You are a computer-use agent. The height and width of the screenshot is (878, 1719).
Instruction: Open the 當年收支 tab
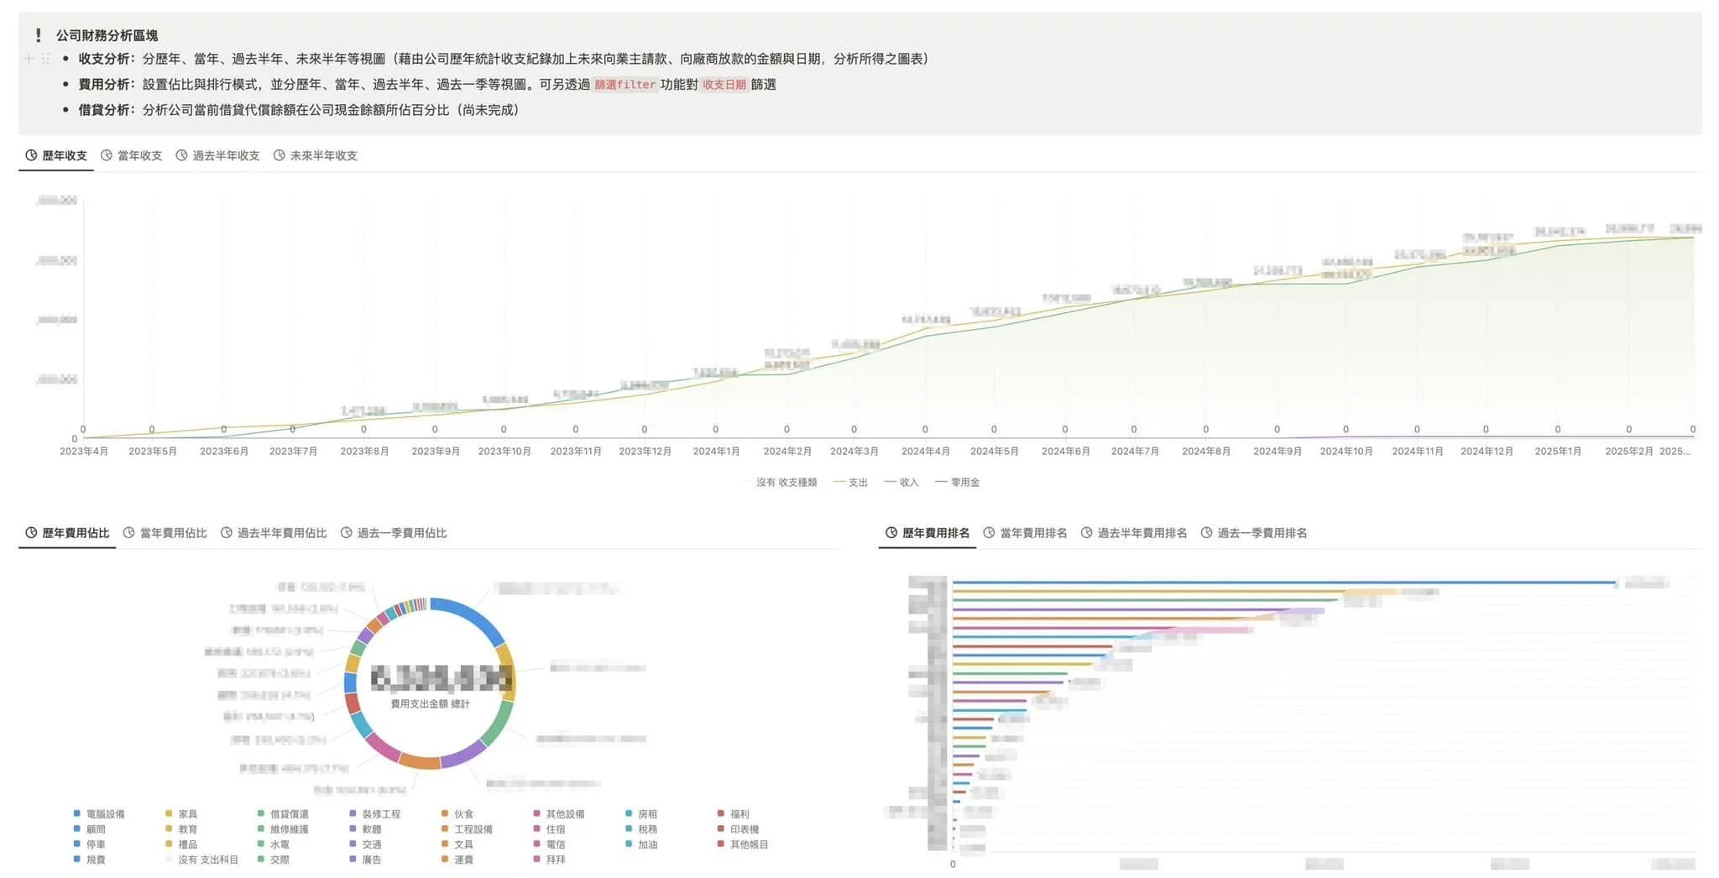[131, 155]
